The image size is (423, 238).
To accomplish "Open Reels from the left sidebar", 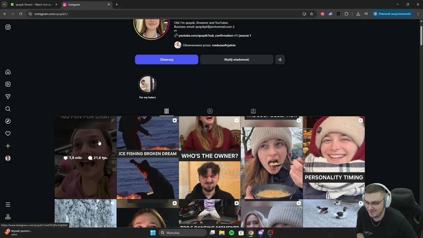I will click(x=8, y=84).
